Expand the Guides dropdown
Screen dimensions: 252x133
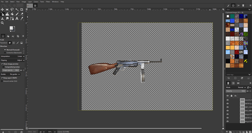[15, 74]
